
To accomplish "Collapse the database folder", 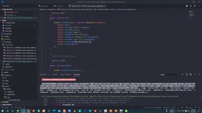I will (7, 39).
